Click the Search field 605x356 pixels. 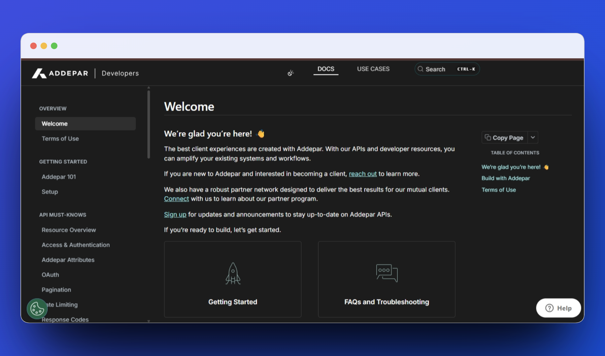(447, 69)
